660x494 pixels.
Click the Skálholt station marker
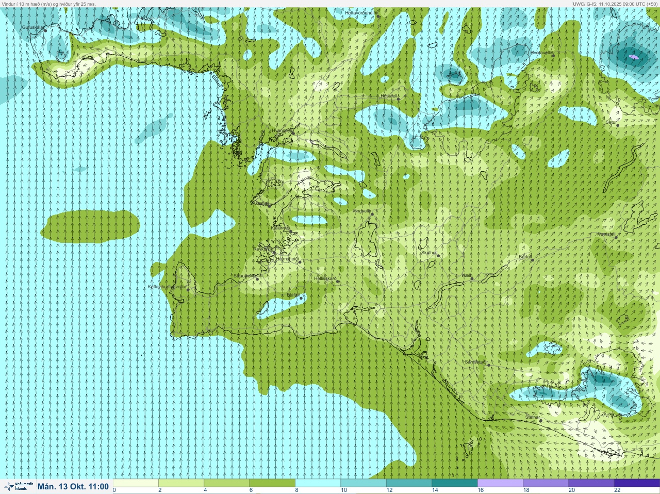pyautogui.click(x=438, y=256)
